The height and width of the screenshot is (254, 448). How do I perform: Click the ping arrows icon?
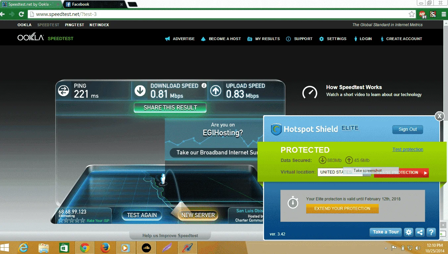(63, 91)
